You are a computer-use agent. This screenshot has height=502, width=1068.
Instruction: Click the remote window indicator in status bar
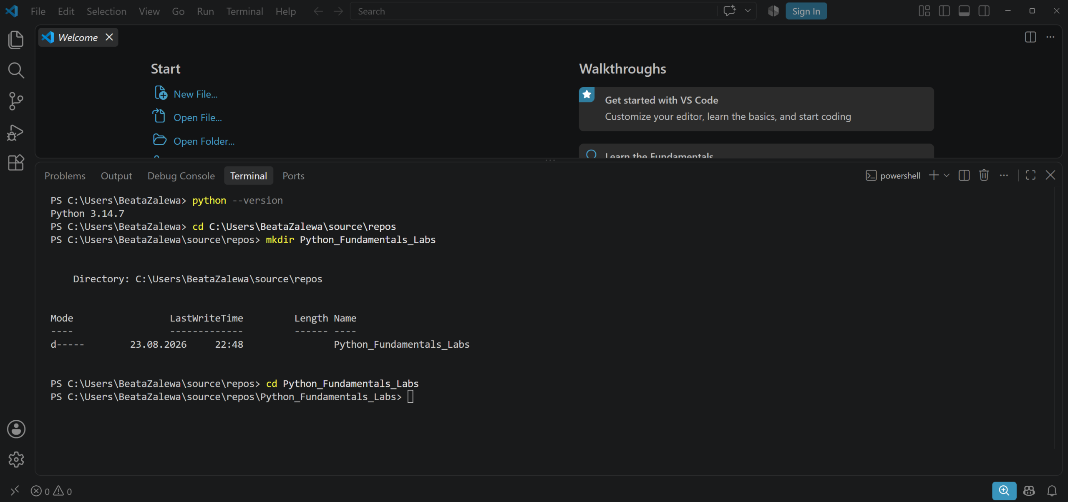pos(15,491)
